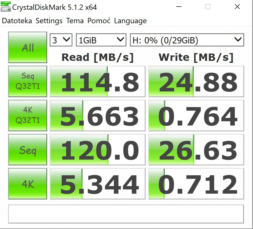Open the Language menu
Screen dimensions: 253x229
tap(130, 21)
